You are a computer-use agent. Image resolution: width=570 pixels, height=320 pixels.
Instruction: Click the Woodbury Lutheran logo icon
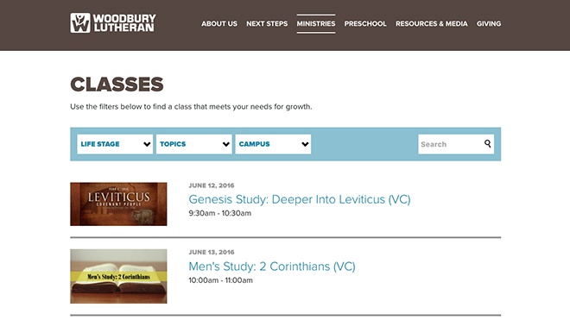pos(80,23)
